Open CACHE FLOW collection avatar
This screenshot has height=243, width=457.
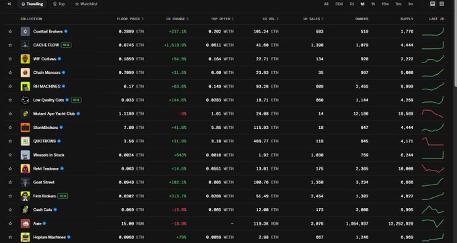point(26,45)
